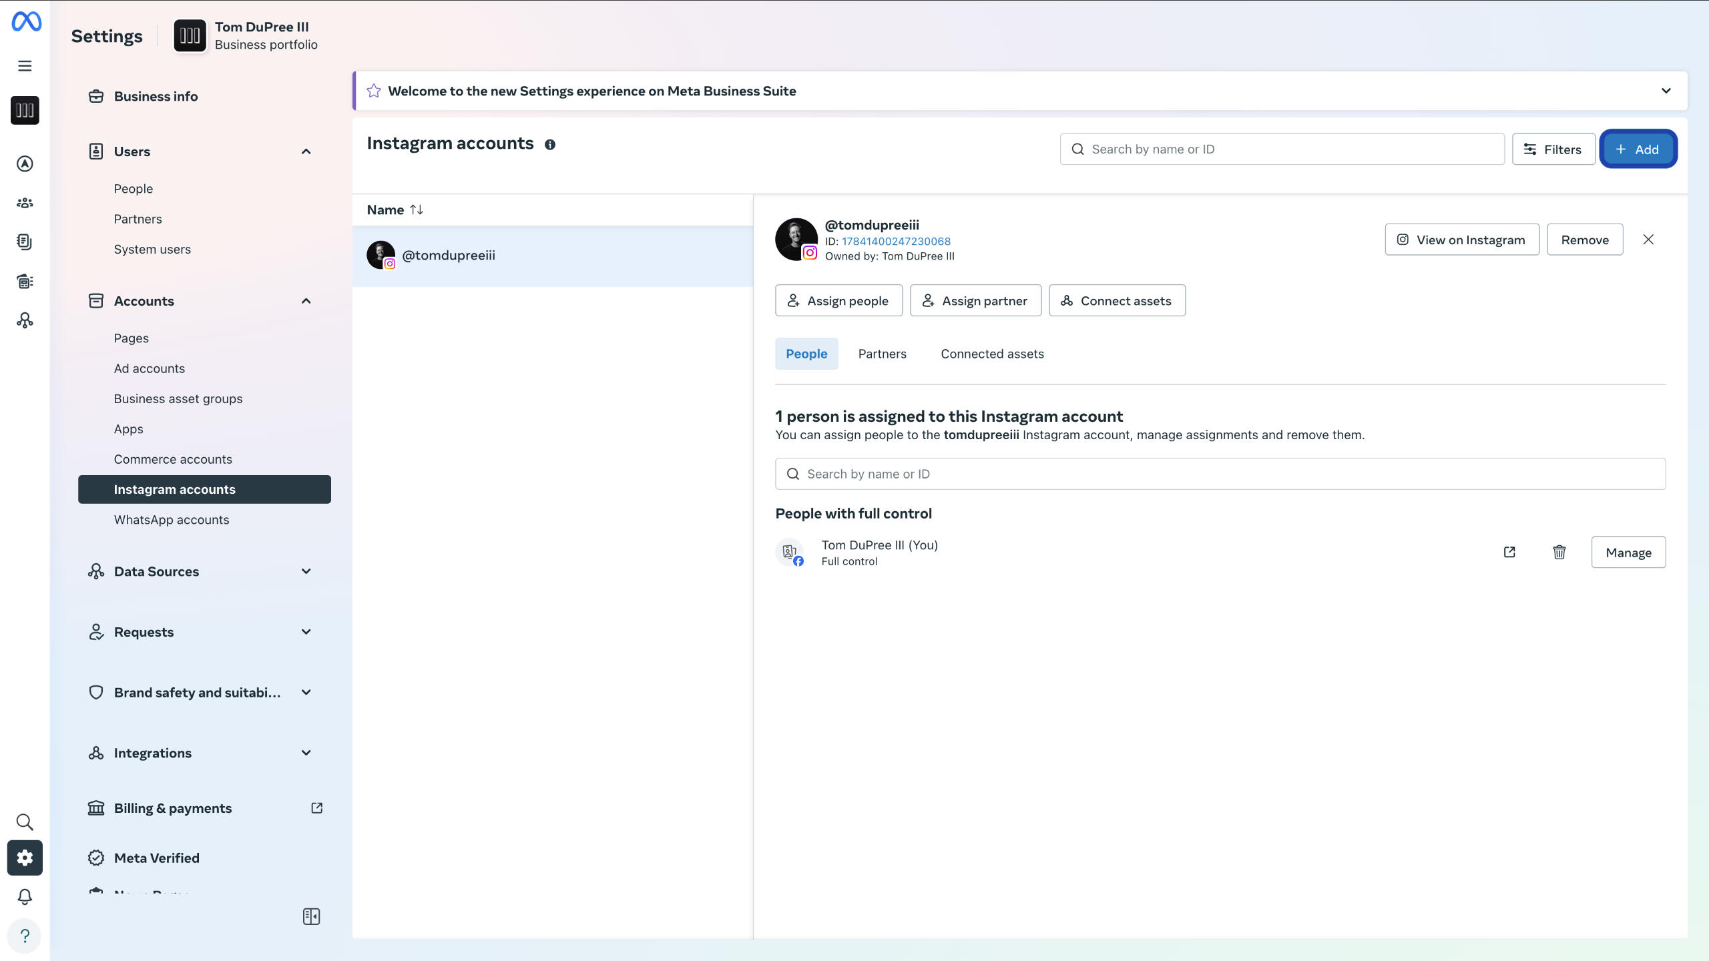Open the help question mark icon
This screenshot has width=1709, height=961.
[x=25, y=936]
